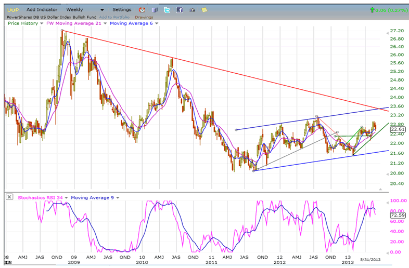This screenshot has height=268, width=409.
Task: Open the Settings menu
Action: [x=122, y=9]
